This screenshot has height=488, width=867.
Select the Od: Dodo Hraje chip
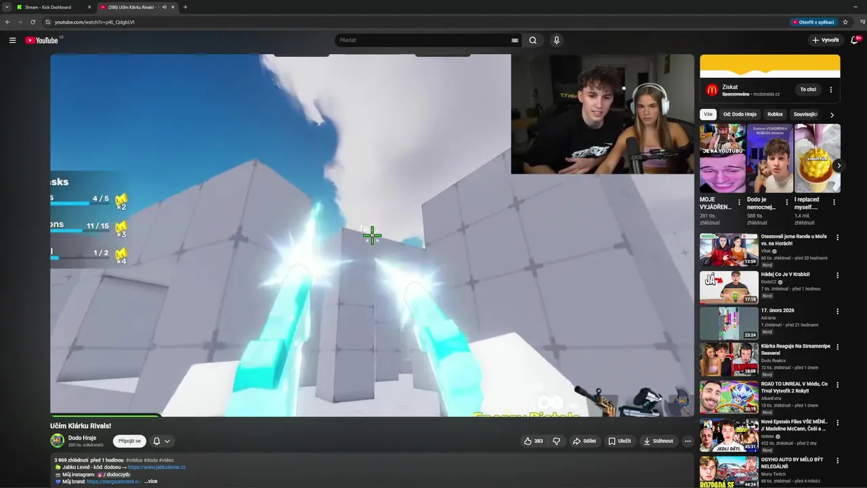click(x=740, y=114)
